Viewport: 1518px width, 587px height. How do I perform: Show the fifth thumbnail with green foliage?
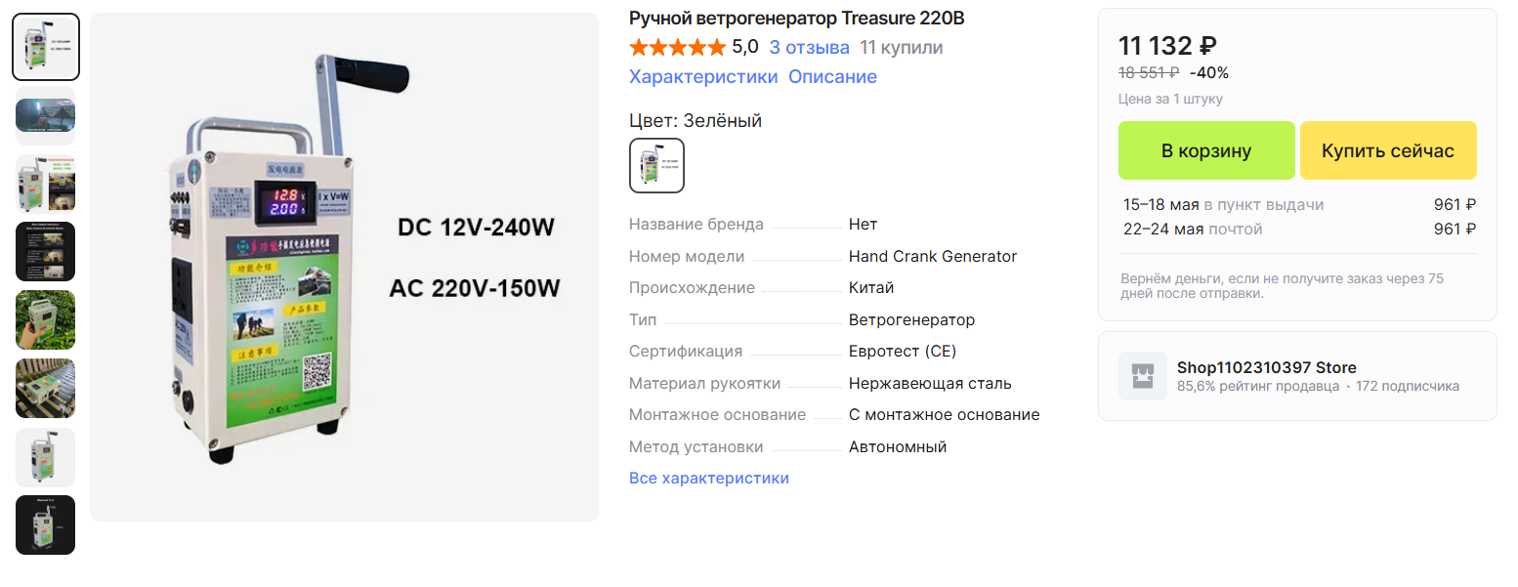pos(46,320)
